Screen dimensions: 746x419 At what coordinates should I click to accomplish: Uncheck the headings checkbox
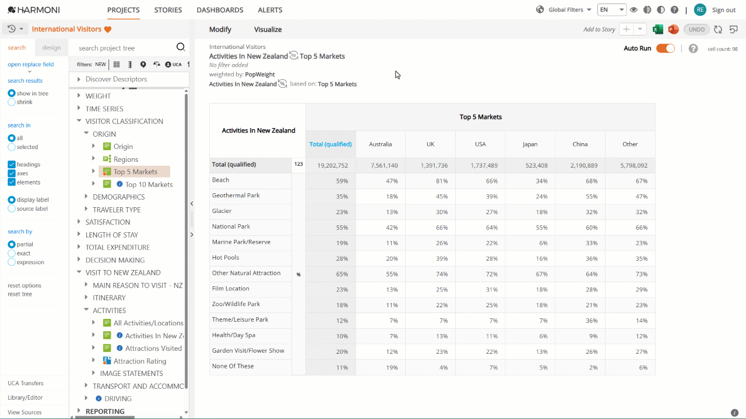click(x=12, y=165)
